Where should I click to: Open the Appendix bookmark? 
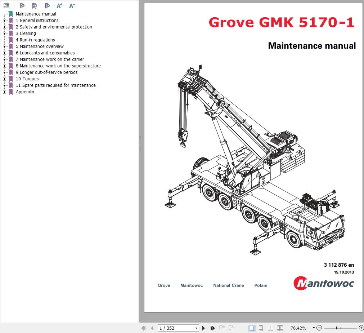25,92
